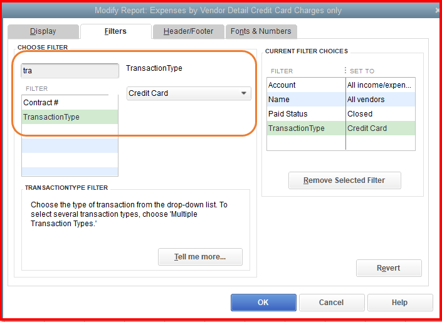The width and height of the screenshot is (442, 322).
Task: Go to Fonts & Numbers tab
Action: point(261,31)
